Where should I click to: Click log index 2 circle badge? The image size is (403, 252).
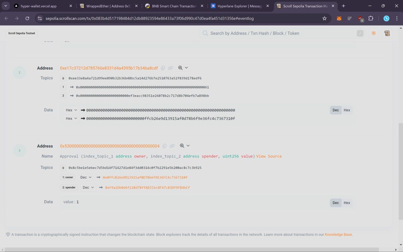point(19,72)
